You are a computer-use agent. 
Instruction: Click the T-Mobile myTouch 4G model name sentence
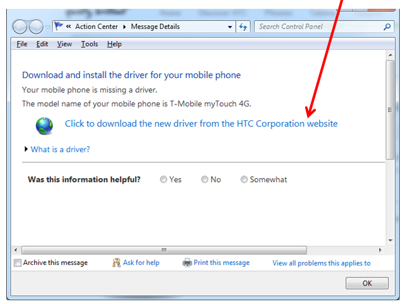137,104
